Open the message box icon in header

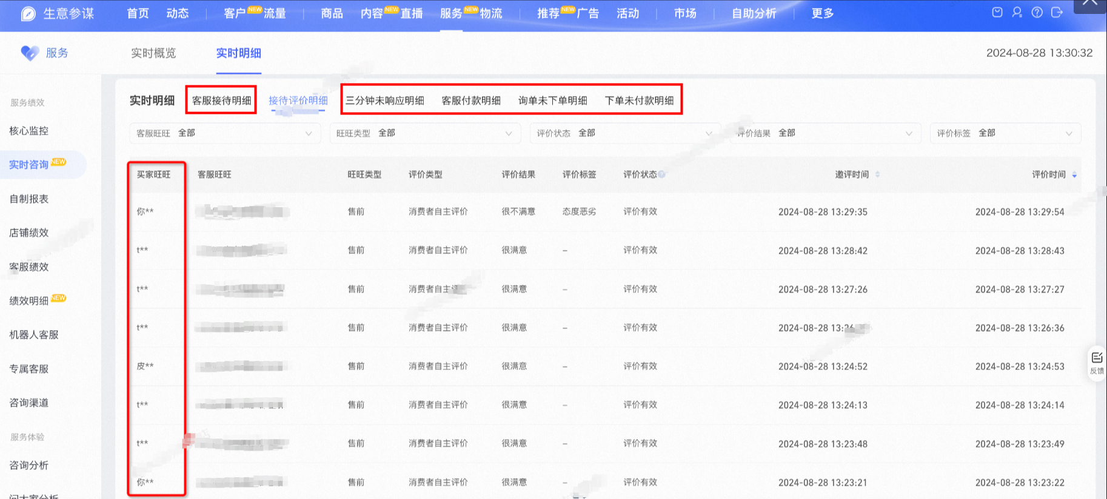997,12
